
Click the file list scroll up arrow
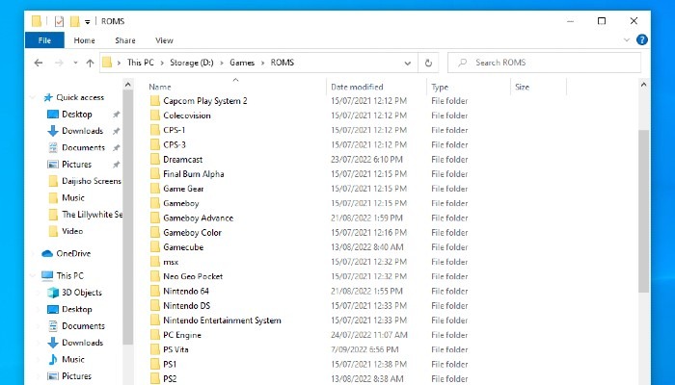click(x=643, y=85)
